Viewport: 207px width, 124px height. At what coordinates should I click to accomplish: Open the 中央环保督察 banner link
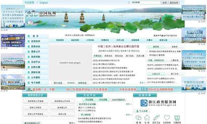pos(128,89)
